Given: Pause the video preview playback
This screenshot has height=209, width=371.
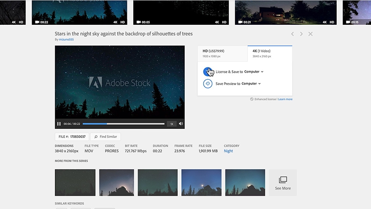Looking at the screenshot, I should [59, 123].
